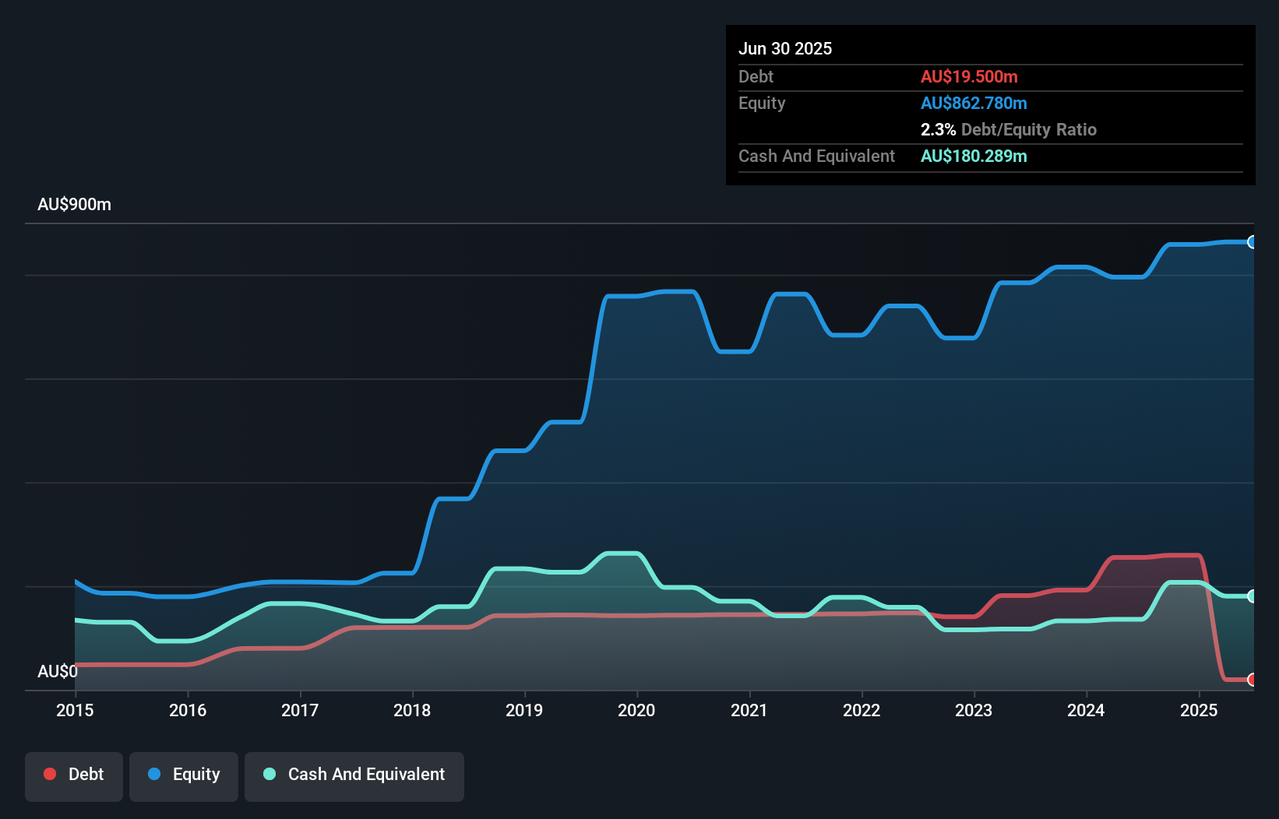The image size is (1279, 819).
Task: Click the AU$19.500m Debt value
Action: pyautogui.click(x=970, y=76)
